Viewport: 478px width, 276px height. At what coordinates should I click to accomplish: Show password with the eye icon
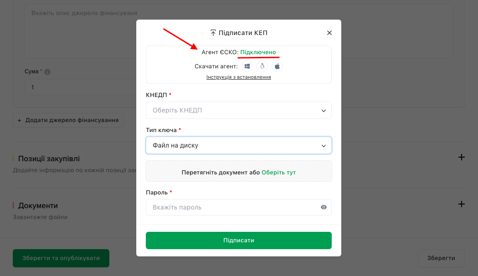(x=324, y=207)
